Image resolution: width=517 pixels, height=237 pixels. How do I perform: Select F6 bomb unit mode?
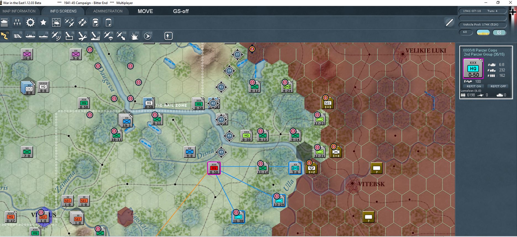coord(69,36)
